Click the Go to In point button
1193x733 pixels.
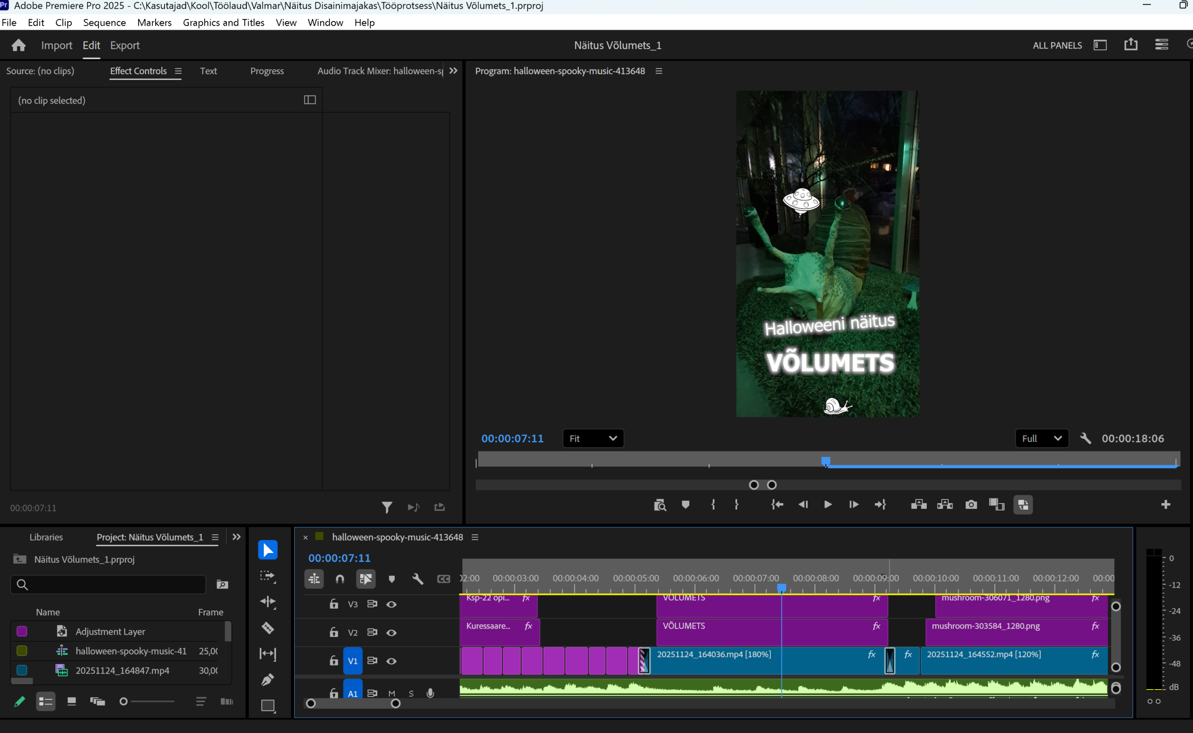point(777,505)
